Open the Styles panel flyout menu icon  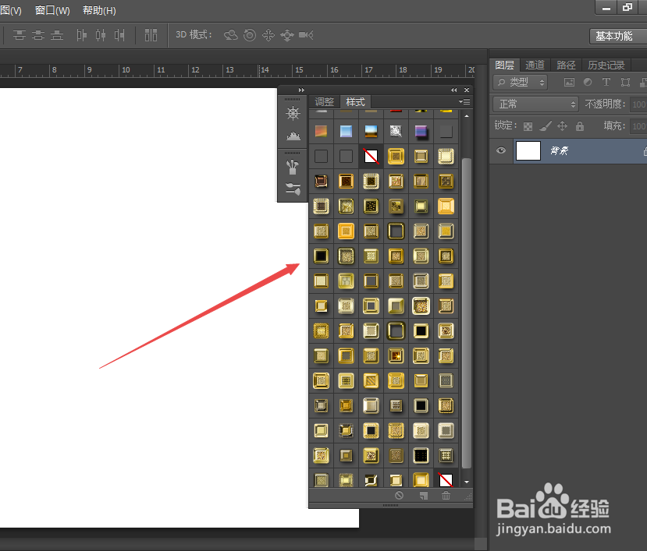[464, 101]
